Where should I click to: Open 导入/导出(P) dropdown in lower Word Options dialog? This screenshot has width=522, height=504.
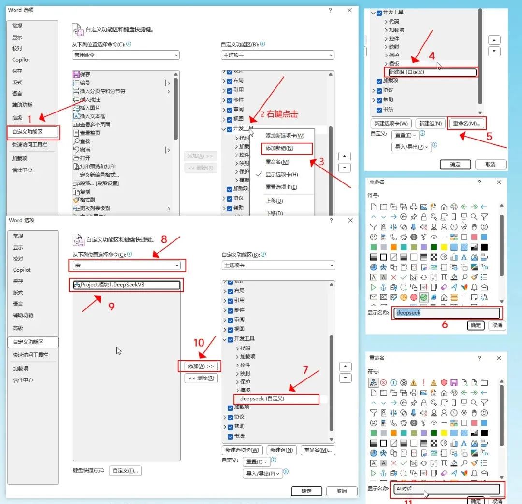point(262,474)
